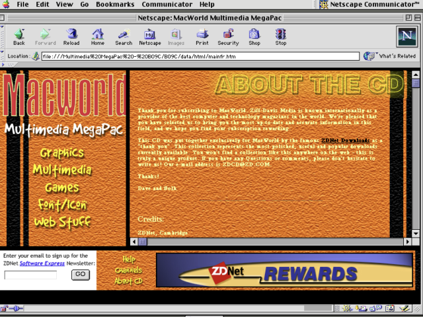Follow the Software Express newsletter link
This screenshot has height=317, width=423.
click(x=42, y=264)
